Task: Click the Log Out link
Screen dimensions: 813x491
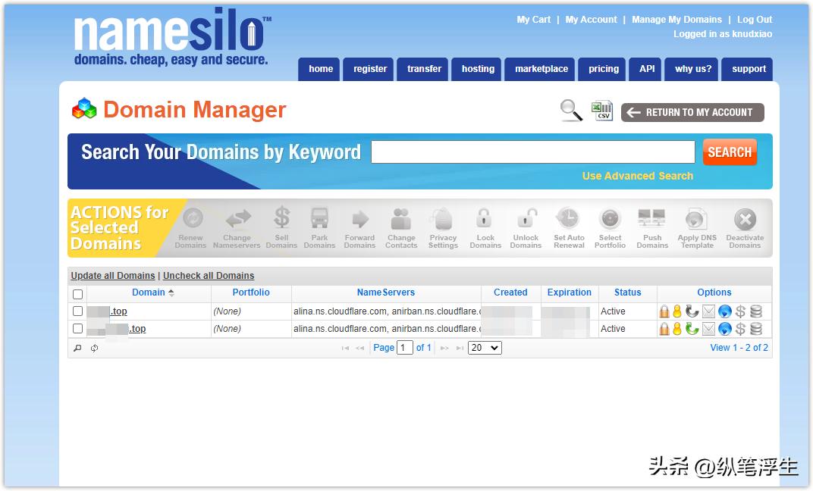Action: click(x=755, y=20)
